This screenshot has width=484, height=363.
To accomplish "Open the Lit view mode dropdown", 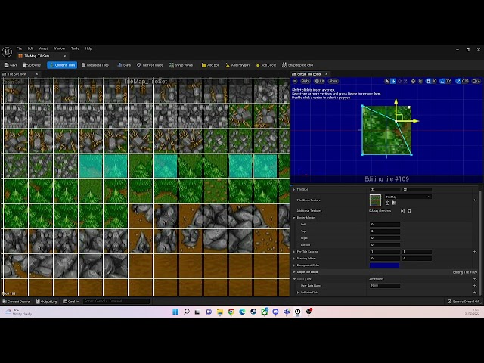I will (319, 81).
